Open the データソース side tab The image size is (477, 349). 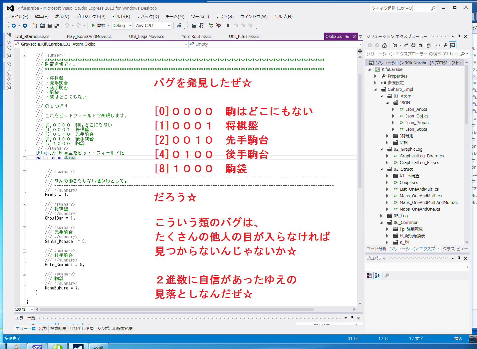pyautogui.click(x=9, y=46)
